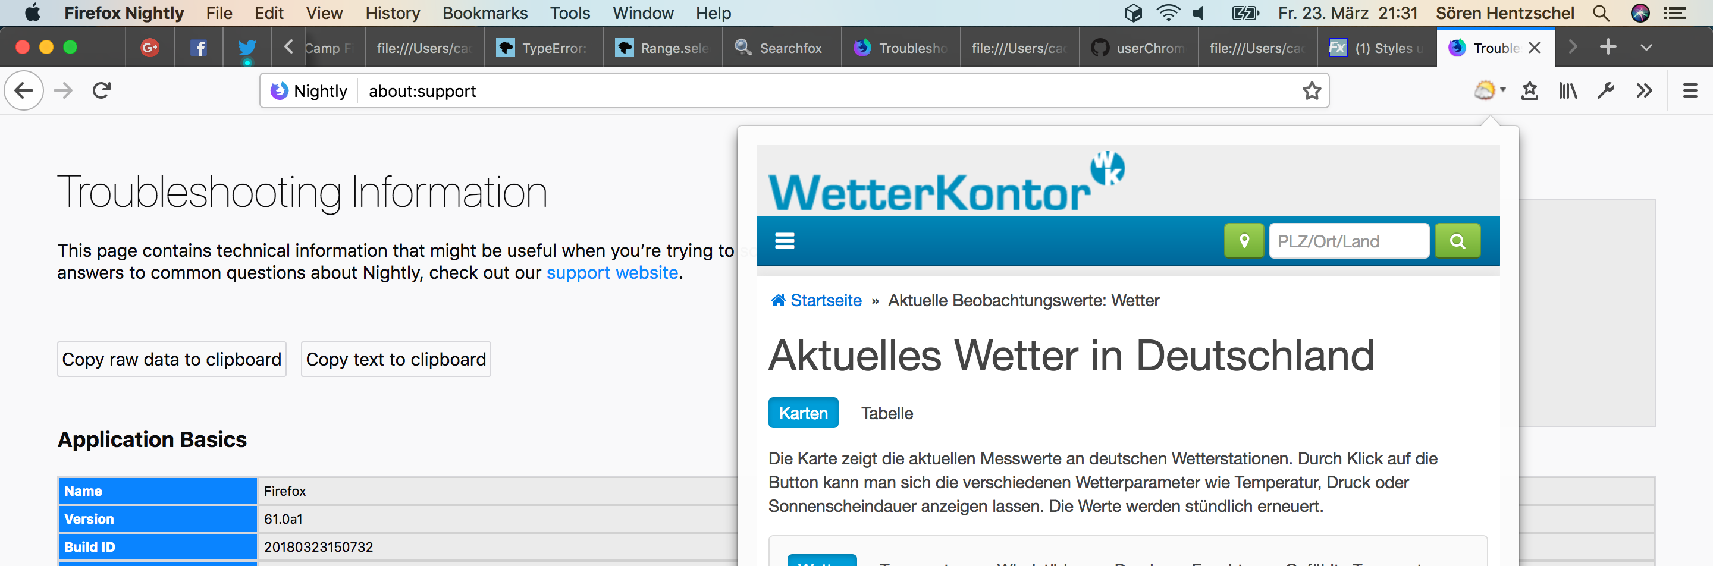1713x566 pixels.
Task: Click Copy text to clipboard
Action: [396, 359]
